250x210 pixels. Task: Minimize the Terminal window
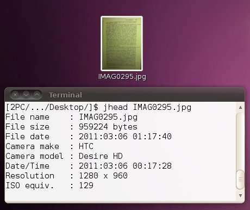coord(26,95)
